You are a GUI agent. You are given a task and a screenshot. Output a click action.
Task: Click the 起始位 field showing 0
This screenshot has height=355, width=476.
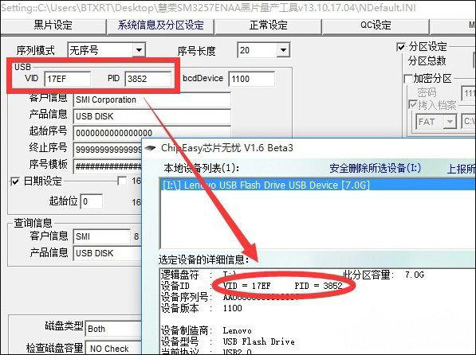coord(92,201)
